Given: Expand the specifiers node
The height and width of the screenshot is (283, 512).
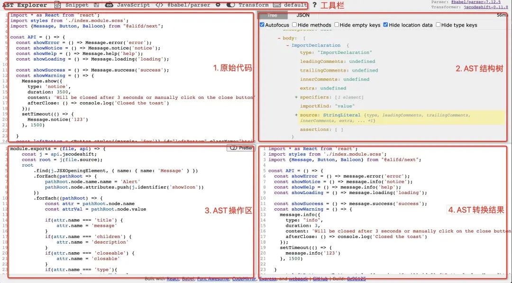Looking at the screenshot, I should tap(296, 97).
